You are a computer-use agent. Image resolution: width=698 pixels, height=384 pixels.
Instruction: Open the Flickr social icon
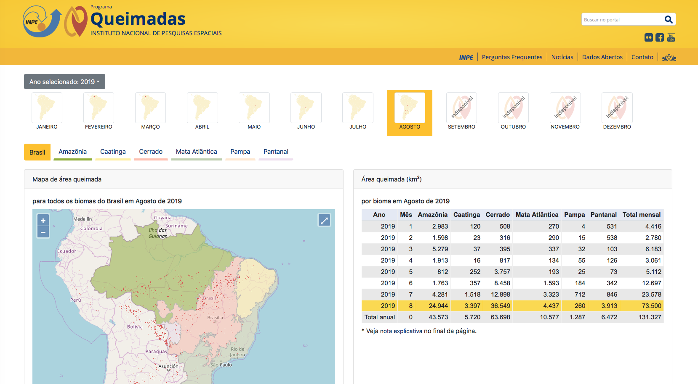649,37
